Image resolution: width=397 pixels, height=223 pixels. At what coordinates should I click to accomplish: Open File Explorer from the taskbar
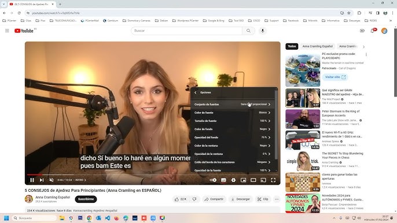click(x=62, y=218)
